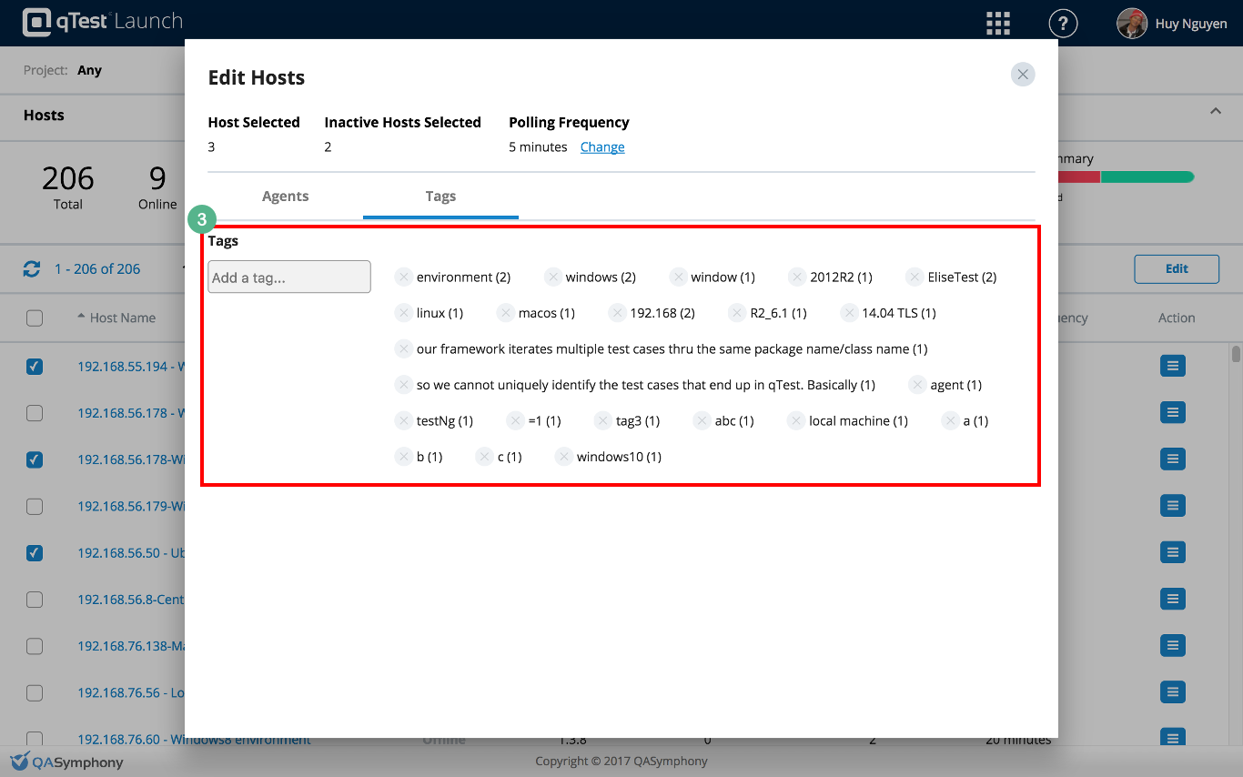
Task: Uncheck the 192.168.55.194 host checkbox
Action: [35, 367]
